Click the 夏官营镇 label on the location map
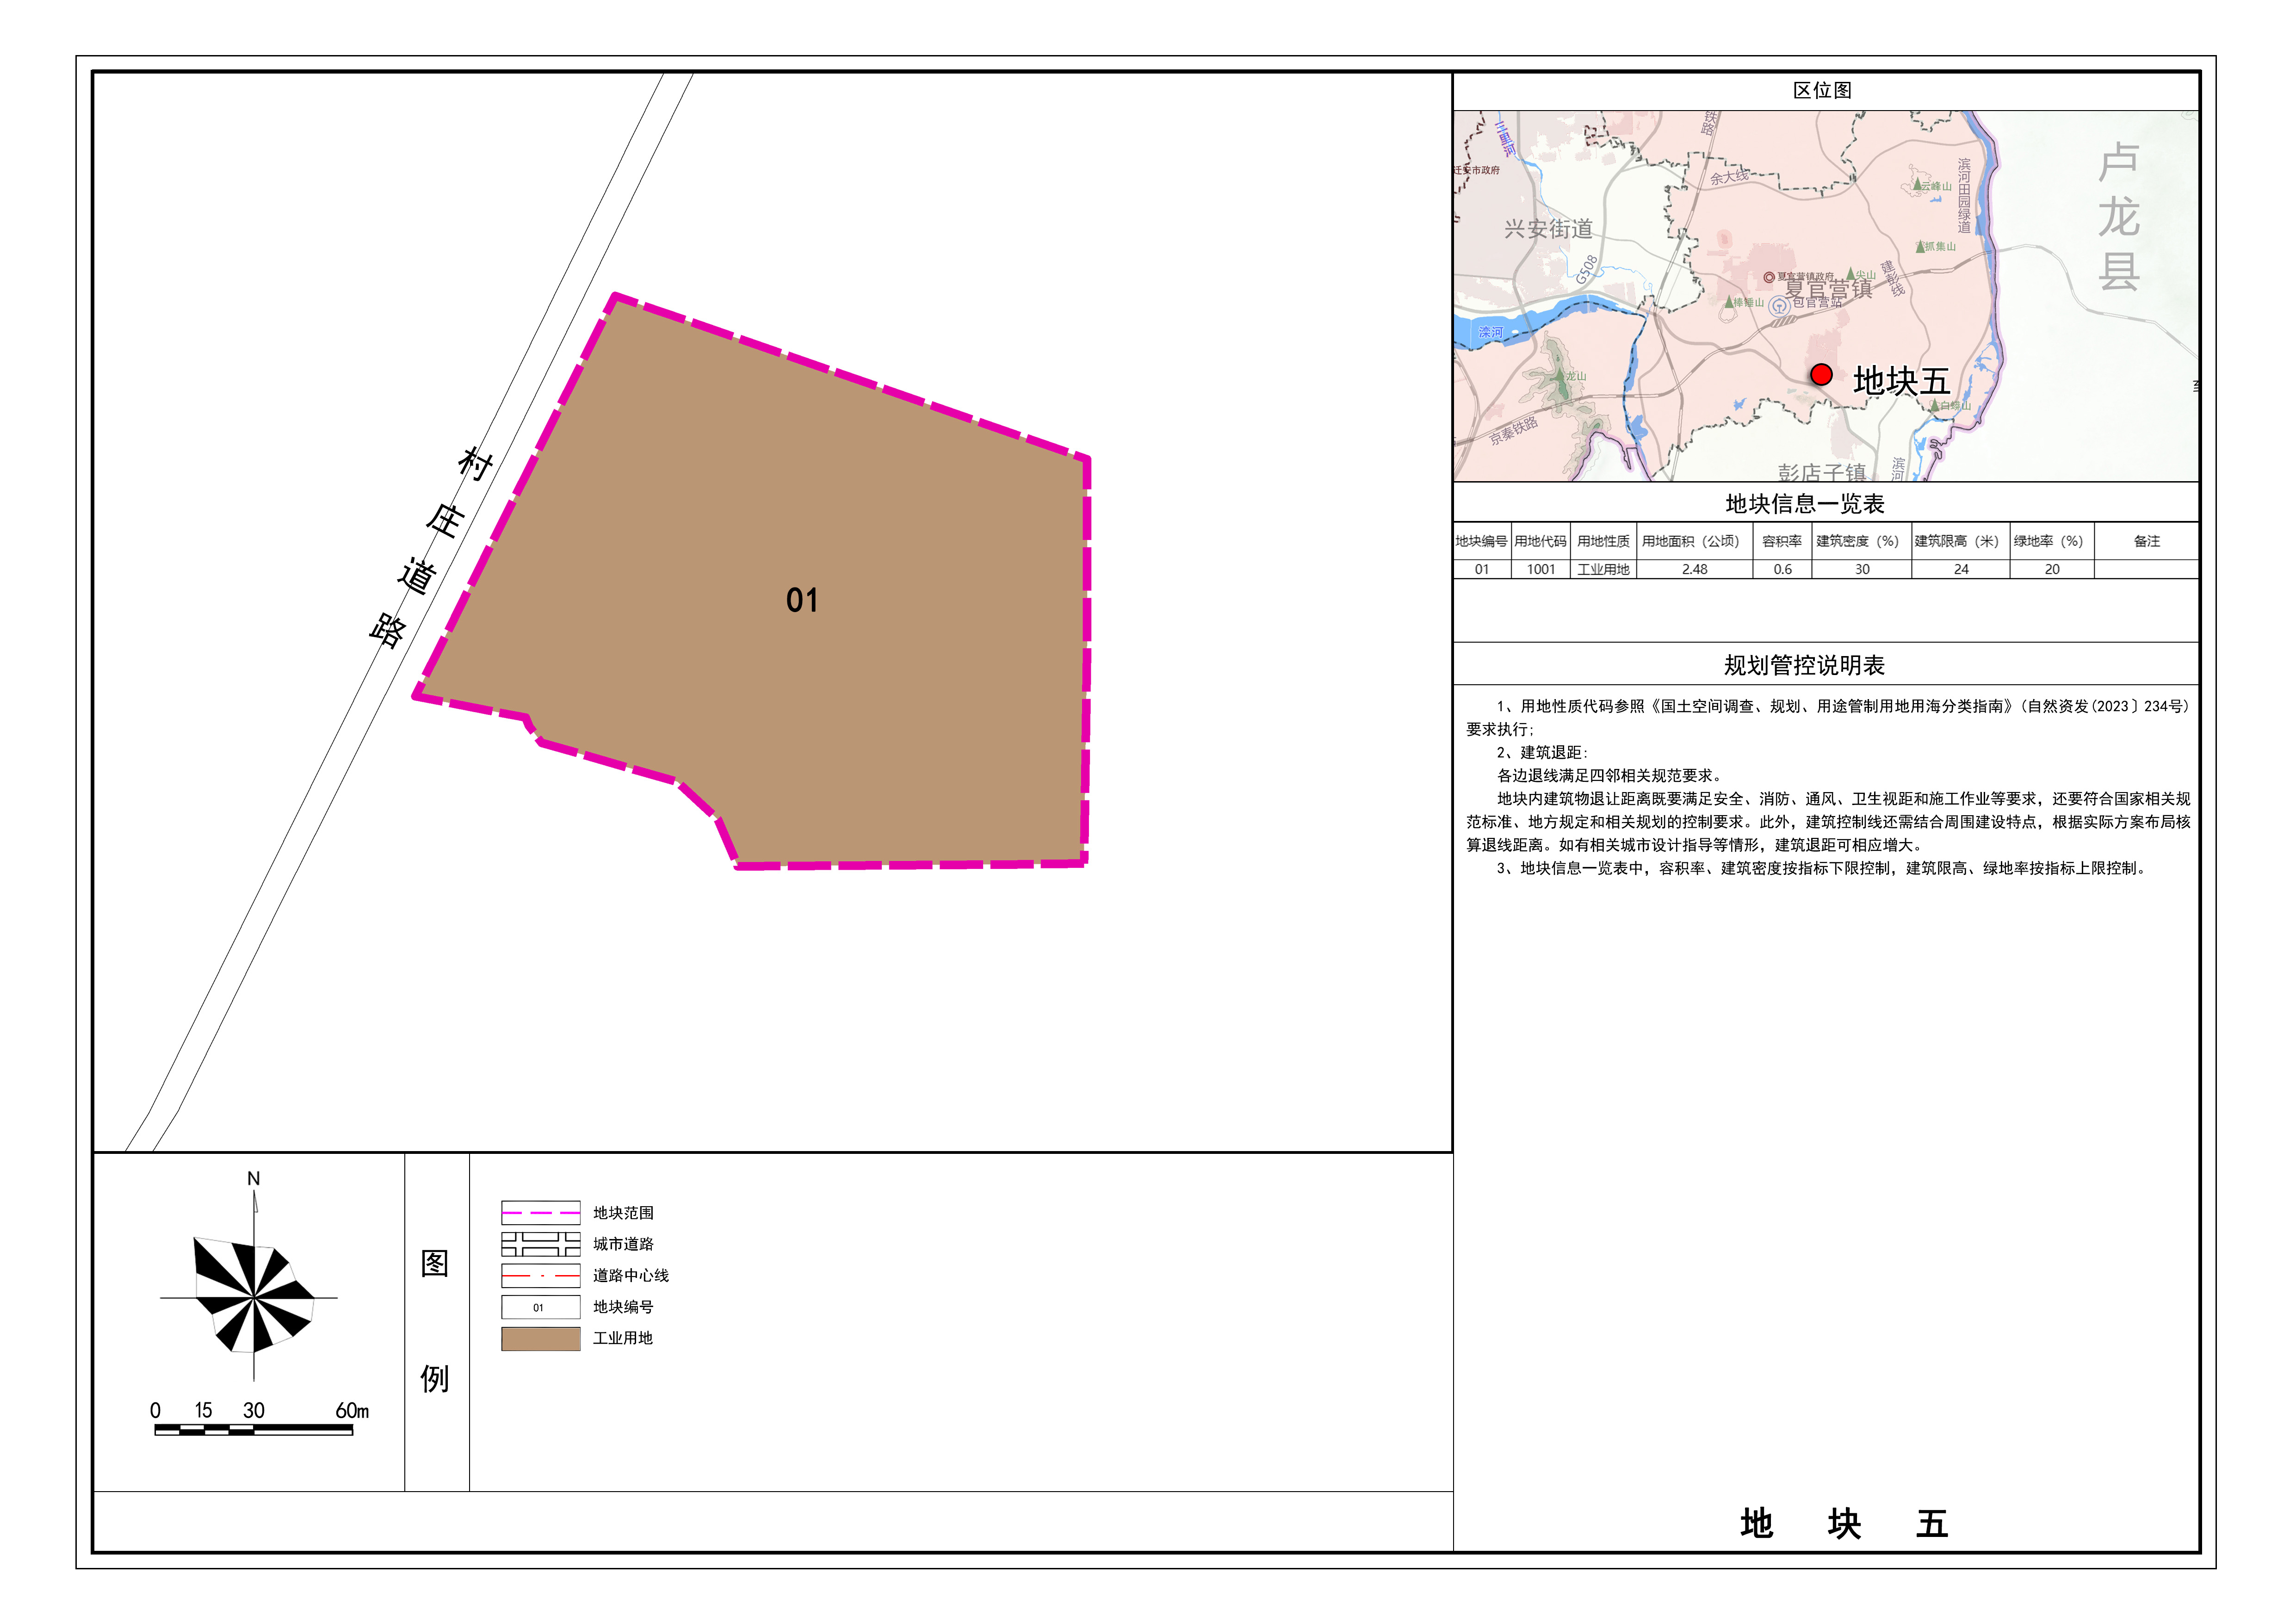The image size is (2296, 1623). (x=1829, y=289)
